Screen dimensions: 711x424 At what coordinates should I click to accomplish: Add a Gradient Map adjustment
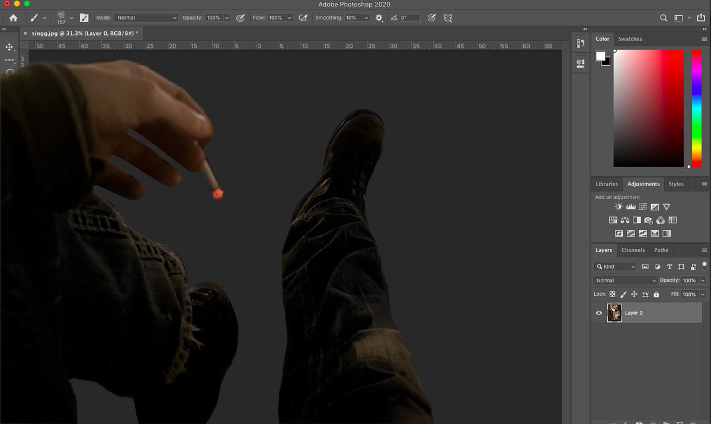pyautogui.click(x=667, y=234)
